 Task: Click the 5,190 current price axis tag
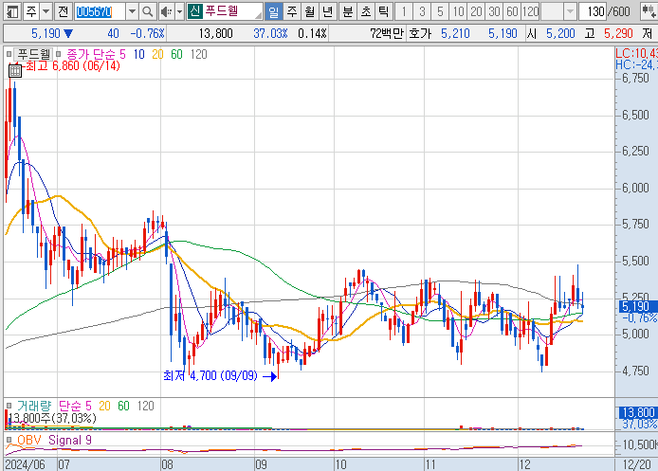pos(636,307)
